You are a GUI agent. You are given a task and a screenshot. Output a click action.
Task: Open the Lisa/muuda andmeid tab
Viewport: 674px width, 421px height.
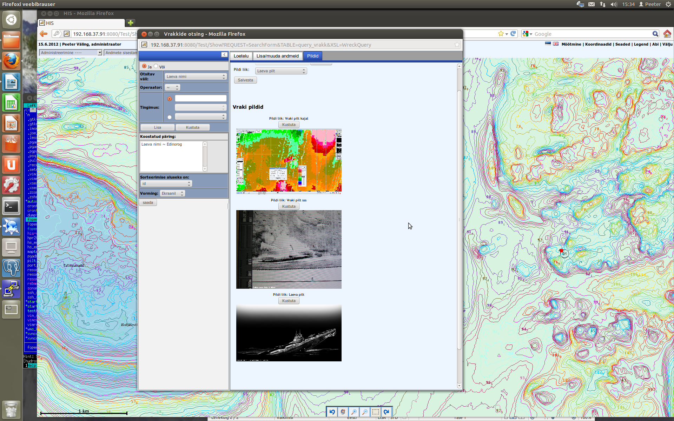pos(277,56)
